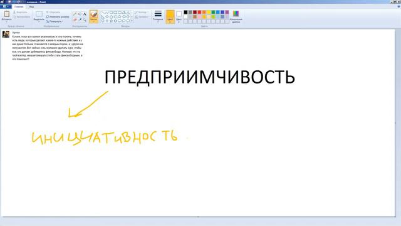This screenshot has height=226, width=401.
Task: Select the diamond shape
Action: coord(107,17)
